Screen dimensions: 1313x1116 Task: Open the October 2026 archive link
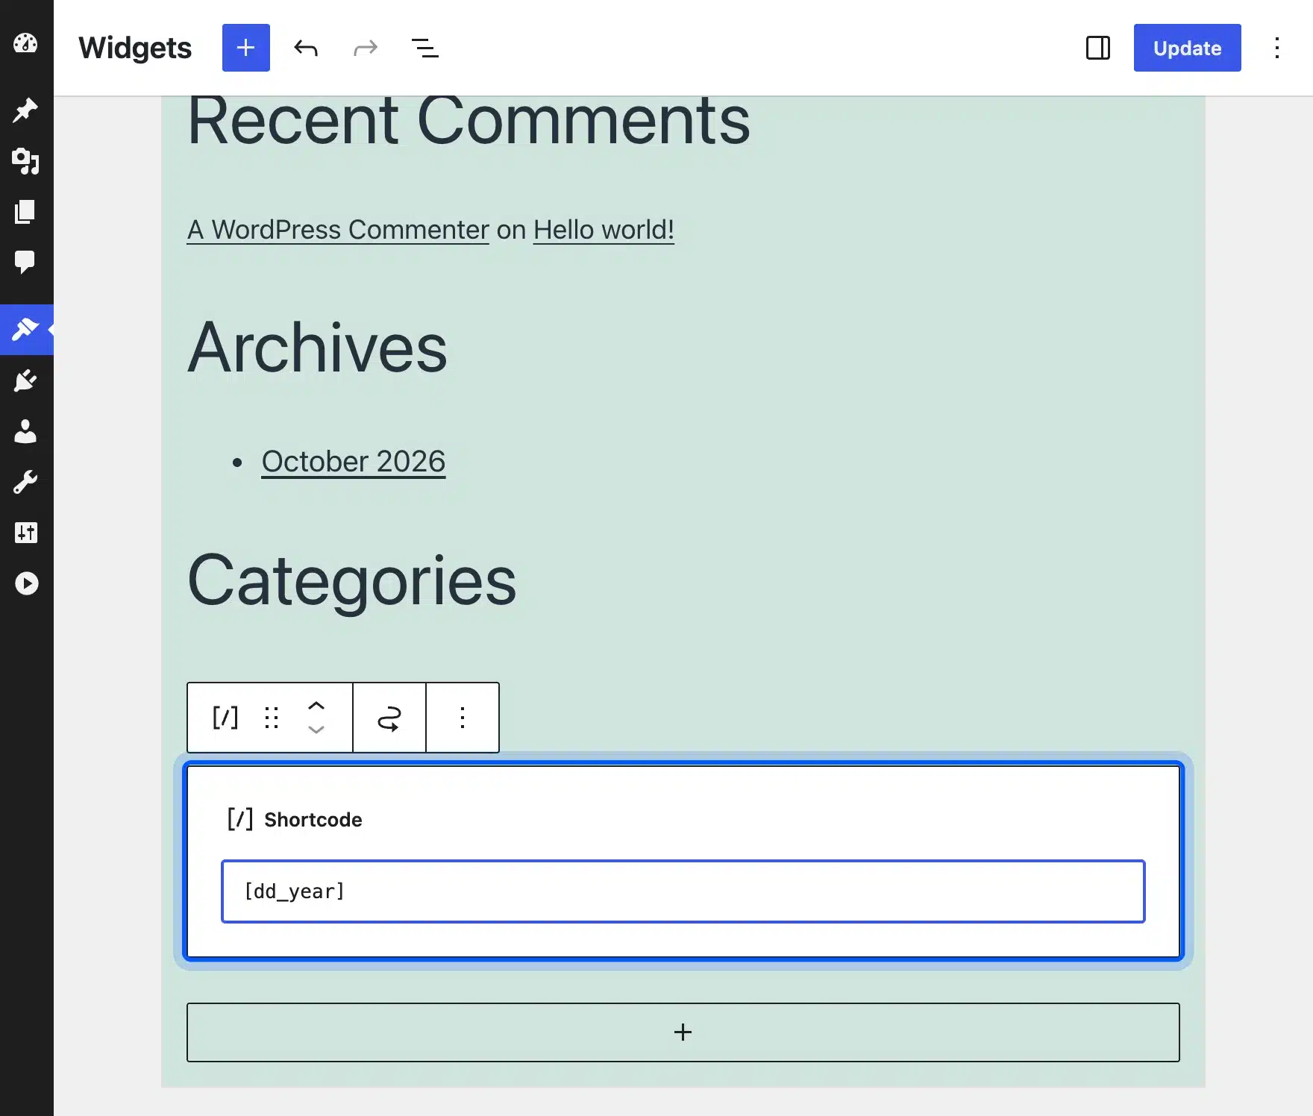tap(354, 462)
